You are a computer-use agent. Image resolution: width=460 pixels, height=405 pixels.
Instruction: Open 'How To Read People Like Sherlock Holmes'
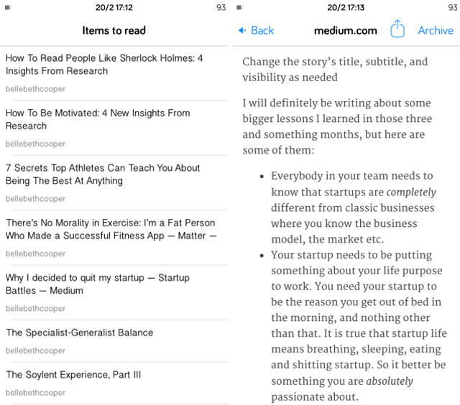click(x=114, y=73)
